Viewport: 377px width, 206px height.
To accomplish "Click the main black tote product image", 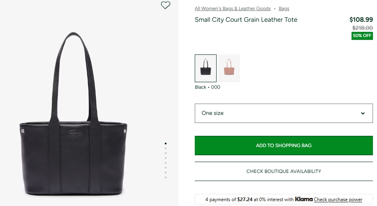I will pyautogui.click(x=73, y=121).
